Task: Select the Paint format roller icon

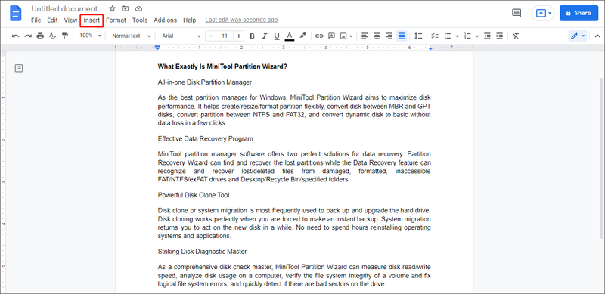Action: 65,36
